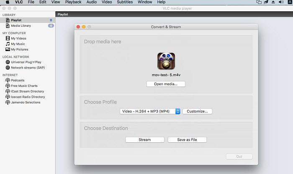
Task: Open the Window menu
Action: coord(145,2)
